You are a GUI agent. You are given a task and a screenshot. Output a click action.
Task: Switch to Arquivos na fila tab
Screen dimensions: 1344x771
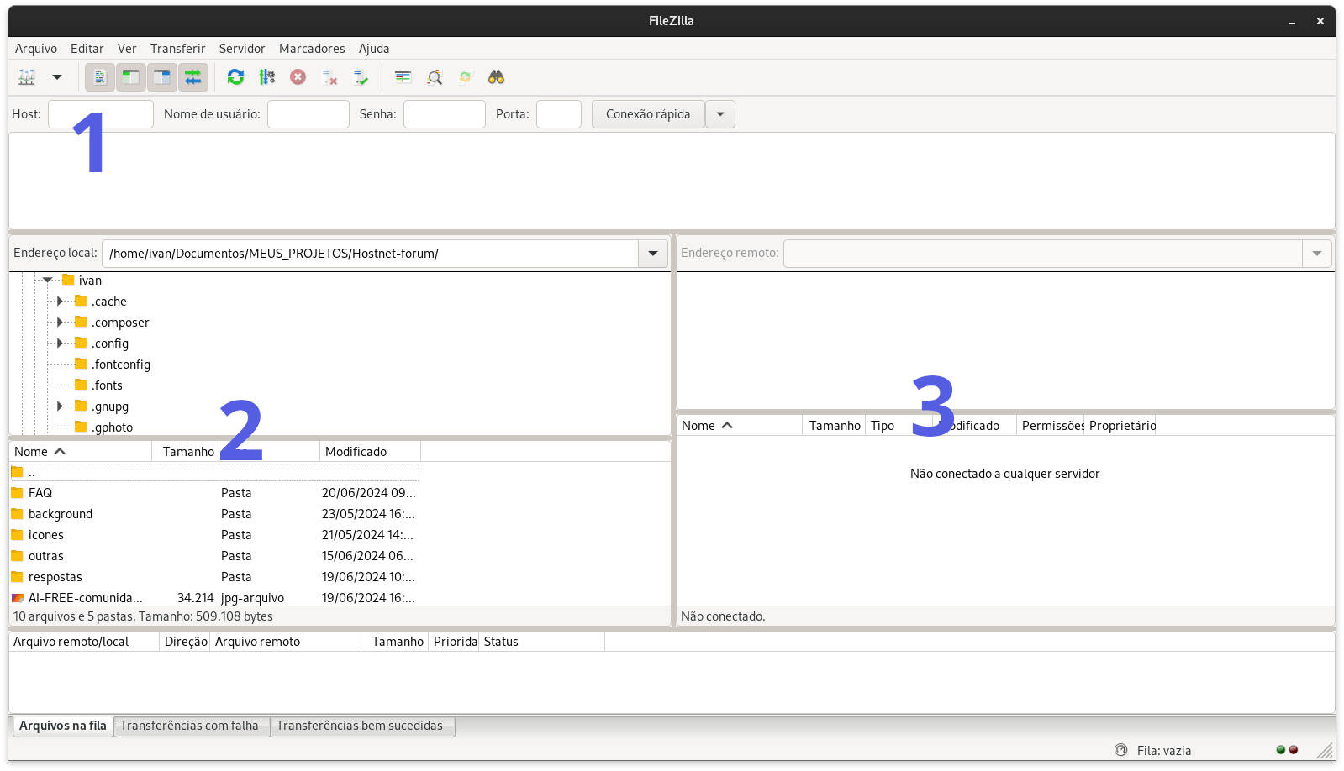pyautogui.click(x=63, y=726)
